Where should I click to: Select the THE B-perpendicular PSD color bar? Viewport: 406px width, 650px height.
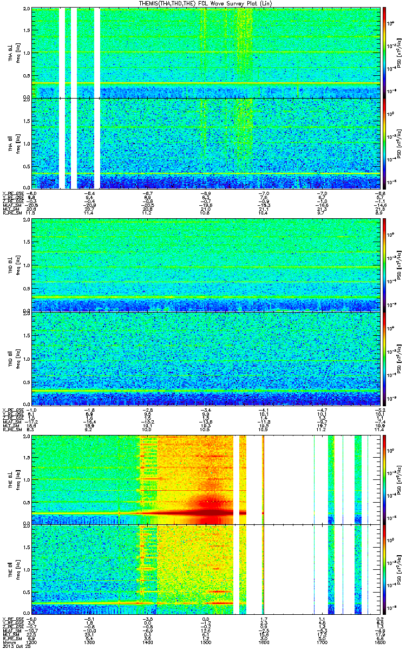click(384, 479)
